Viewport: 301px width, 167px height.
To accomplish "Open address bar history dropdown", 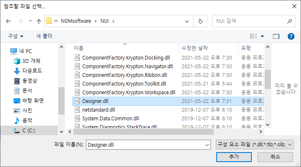I will (x=187, y=21).
